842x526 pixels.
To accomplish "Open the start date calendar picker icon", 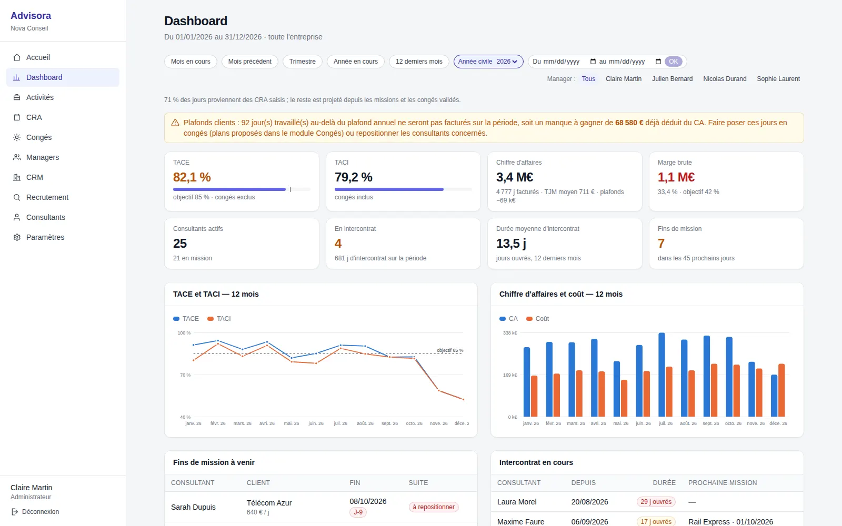I will point(593,62).
